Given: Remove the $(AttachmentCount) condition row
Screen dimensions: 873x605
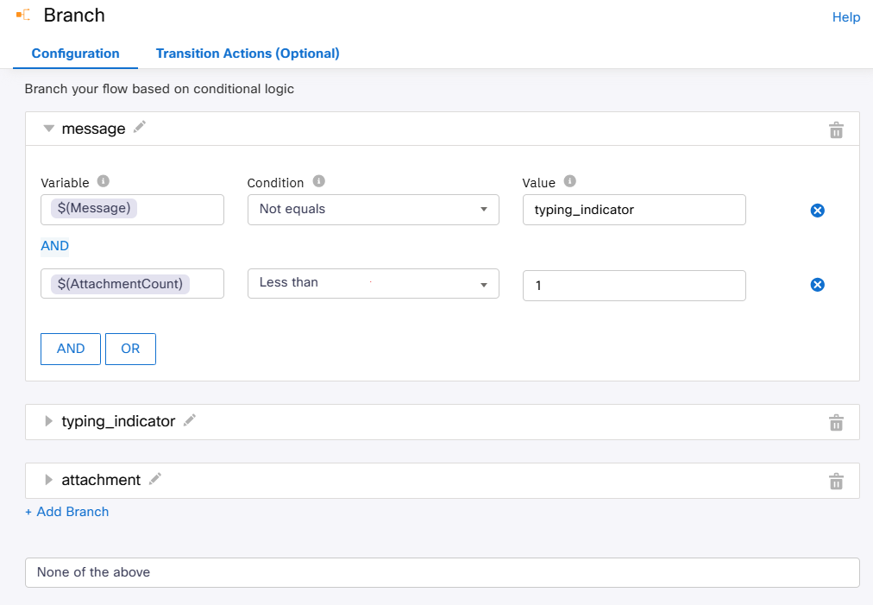Looking at the screenshot, I should coord(817,285).
